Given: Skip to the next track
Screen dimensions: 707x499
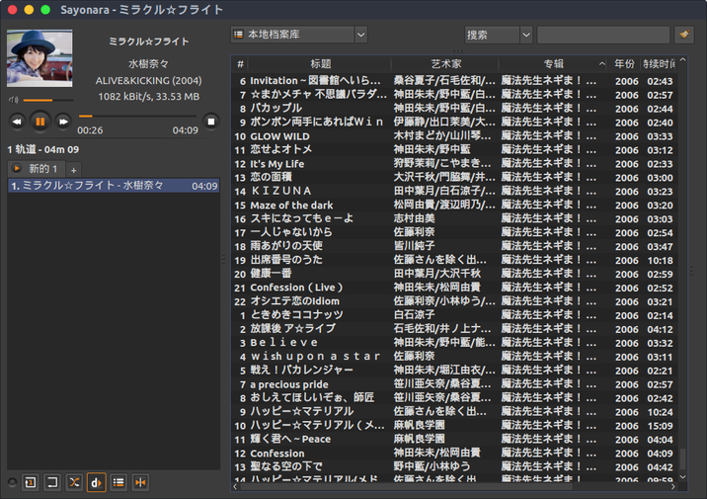Looking at the screenshot, I should coord(63,122).
